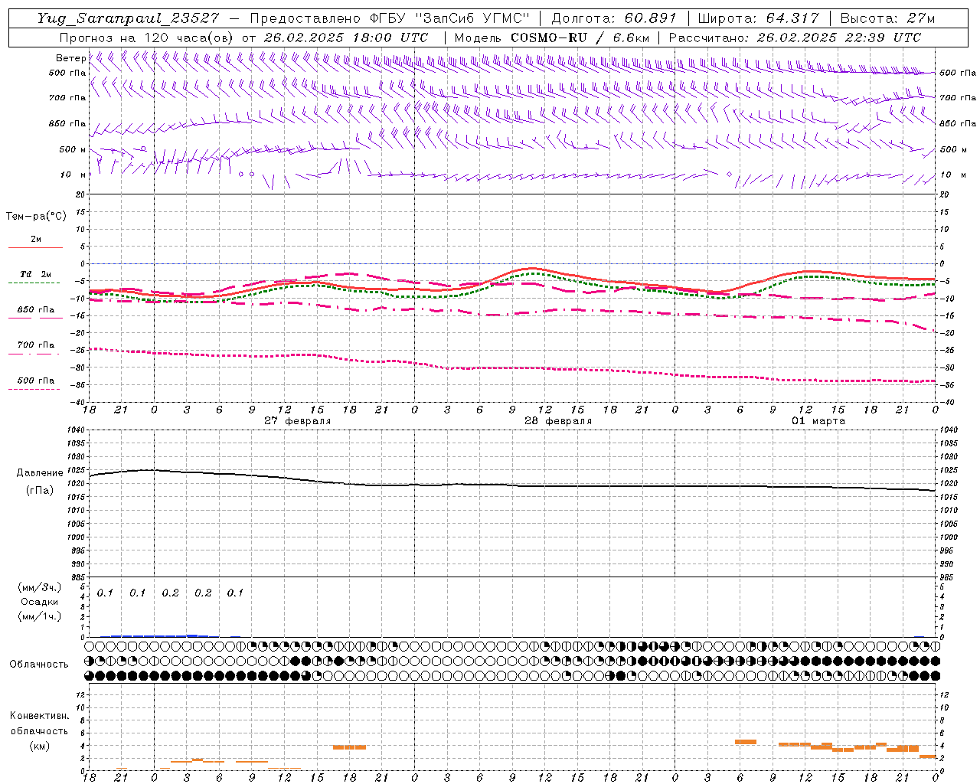The height and width of the screenshot is (784, 980).
Task: Click the Рассчитано: 26.02.2025 22:39 UTC text
Action: (x=795, y=38)
